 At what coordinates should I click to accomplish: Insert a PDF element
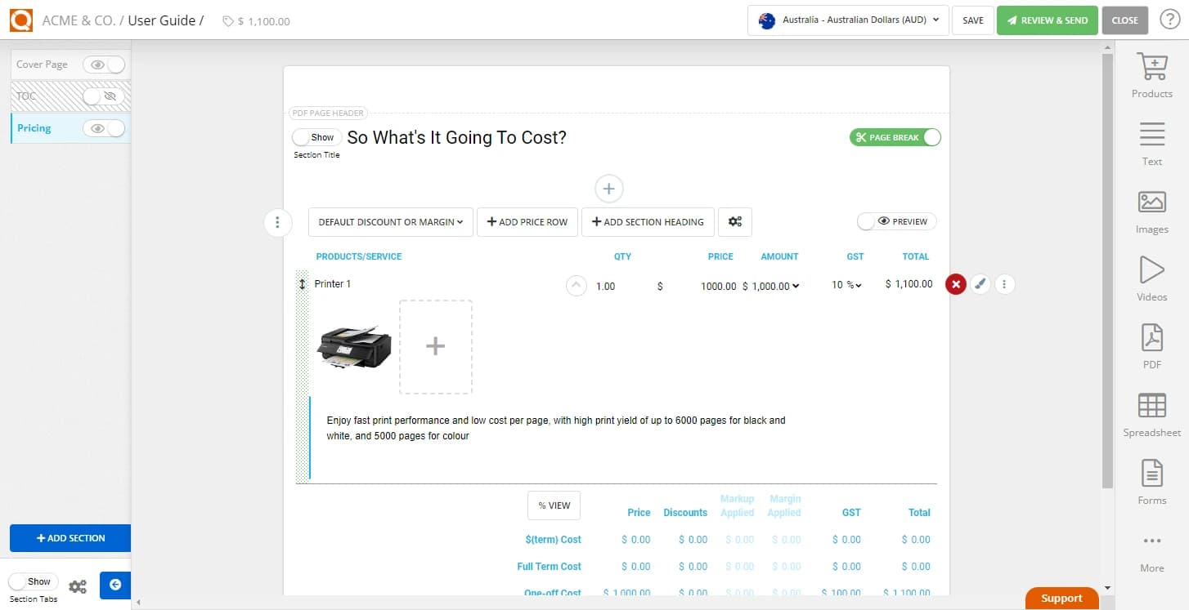1151,343
